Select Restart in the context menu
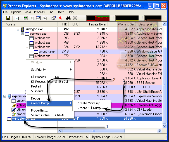The height and width of the screenshot is (142, 169). 50,86
